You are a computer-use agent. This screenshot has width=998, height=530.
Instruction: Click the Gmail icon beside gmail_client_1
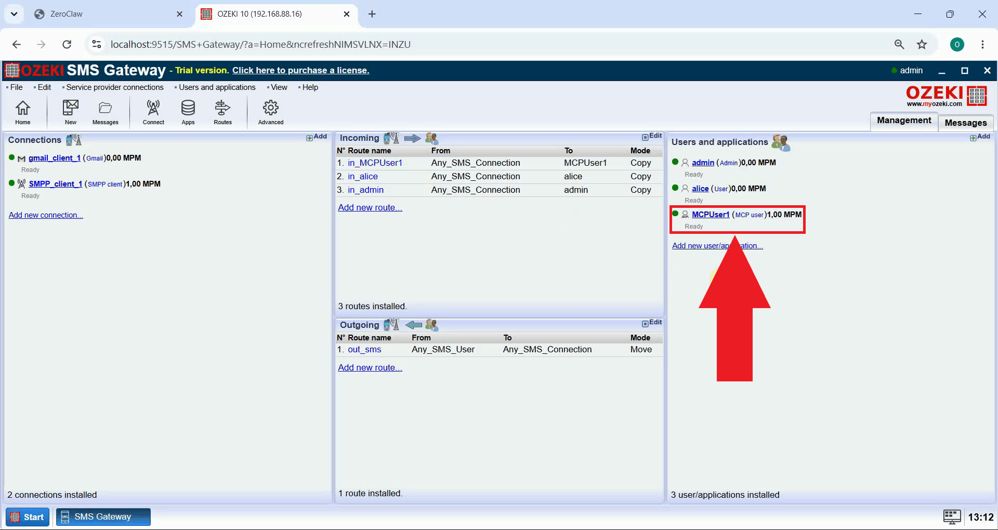coord(21,158)
